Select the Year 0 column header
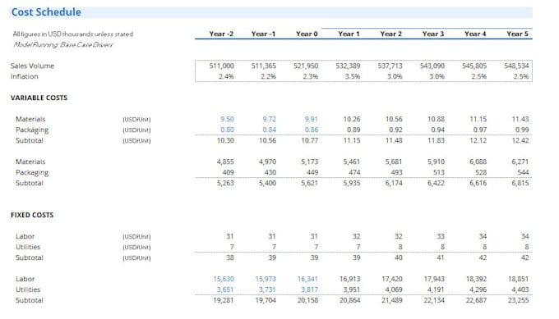The image size is (559, 319). tap(307, 34)
